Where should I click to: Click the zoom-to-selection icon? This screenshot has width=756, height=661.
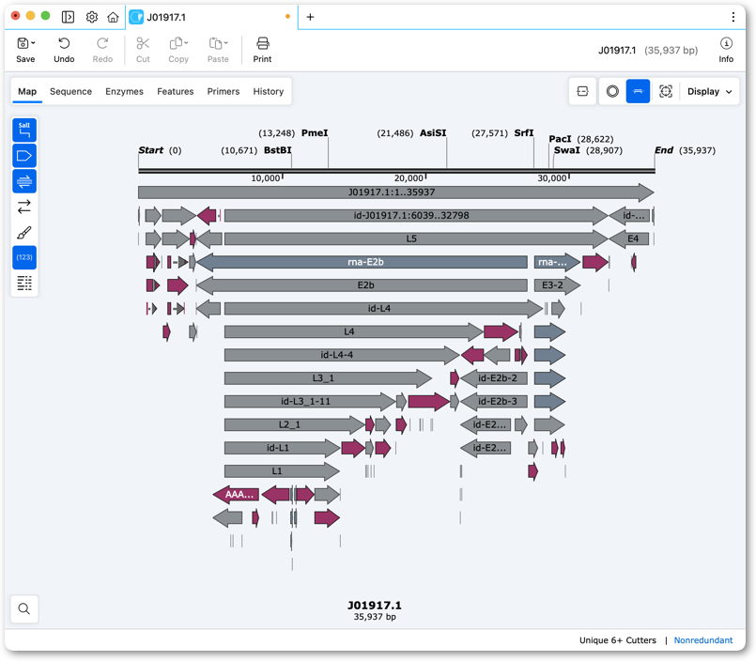pos(665,91)
